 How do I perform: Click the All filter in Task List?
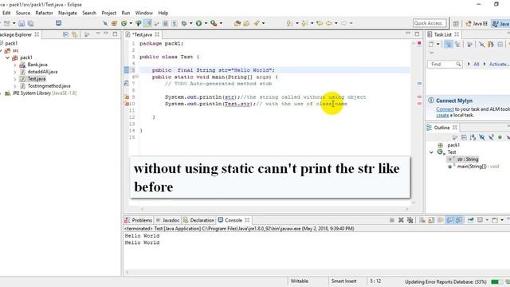coord(477,64)
